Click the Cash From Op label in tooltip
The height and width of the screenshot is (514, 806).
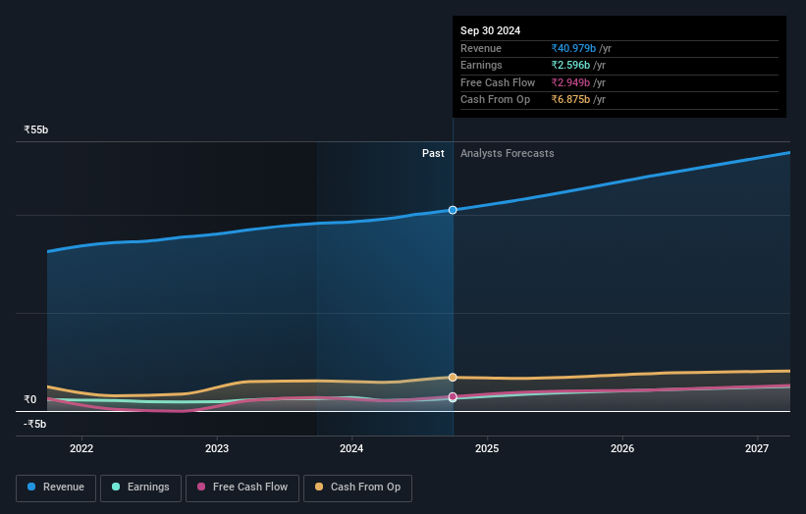click(495, 100)
